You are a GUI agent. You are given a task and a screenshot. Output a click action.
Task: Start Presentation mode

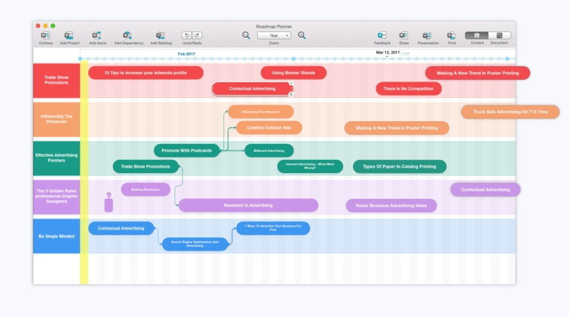click(x=427, y=36)
